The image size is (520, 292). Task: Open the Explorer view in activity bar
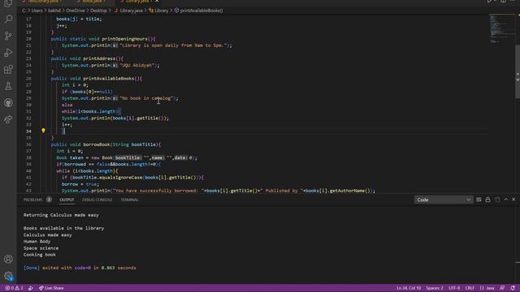click(8, 3)
